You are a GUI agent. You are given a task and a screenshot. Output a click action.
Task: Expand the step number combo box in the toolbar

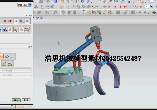(x=152, y=7)
